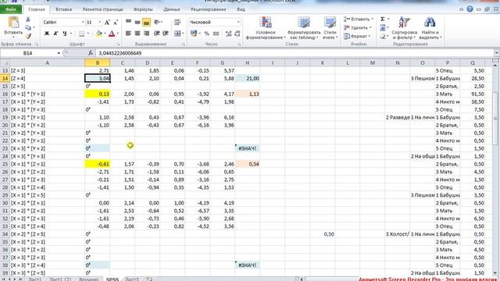The height and width of the screenshot is (281, 500).
Task: Switch to the Формулы tab
Action: pos(143,9)
